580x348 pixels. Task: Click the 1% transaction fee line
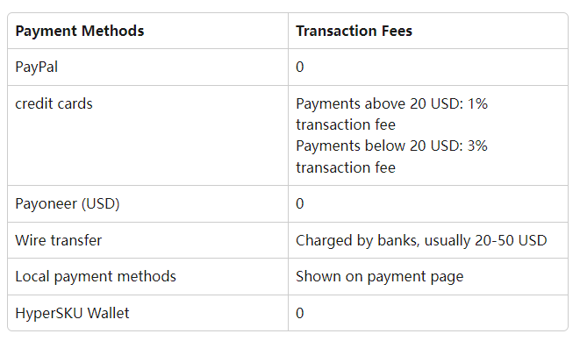pyautogui.click(x=346, y=124)
